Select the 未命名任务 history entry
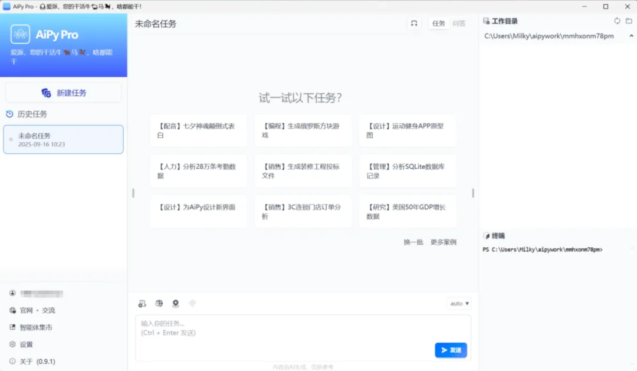This screenshot has height=371, width=637. pyautogui.click(x=63, y=139)
